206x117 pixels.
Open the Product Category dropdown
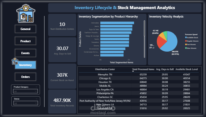[25, 91]
